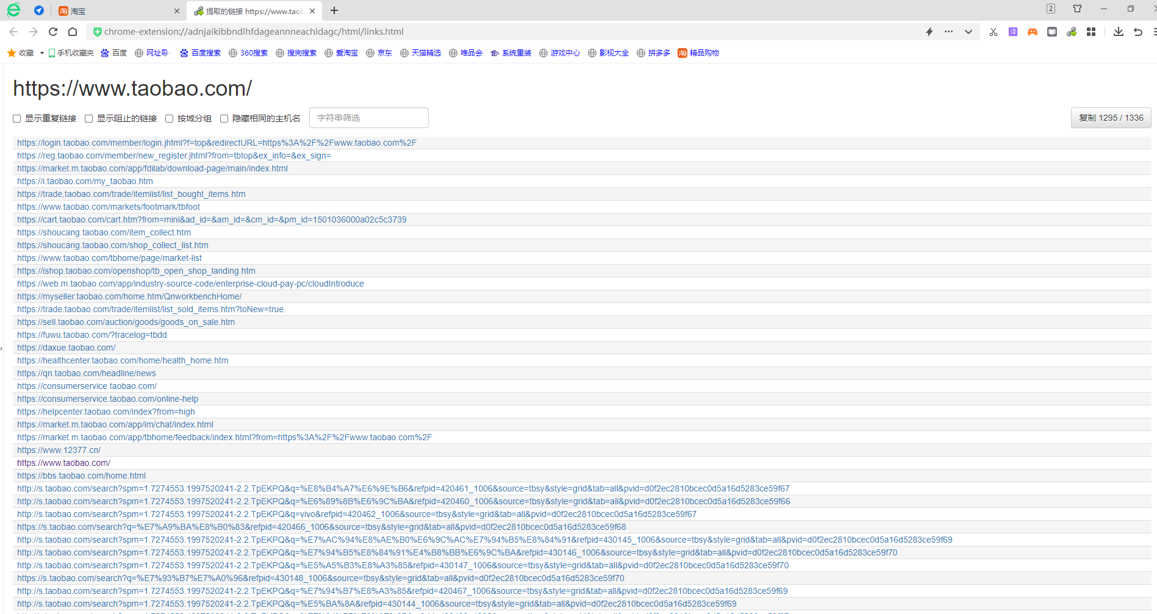Viewport: 1157px width, 614px height.
Task: Open the https://daxue.taobao.com/ link
Action: coord(66,348)
